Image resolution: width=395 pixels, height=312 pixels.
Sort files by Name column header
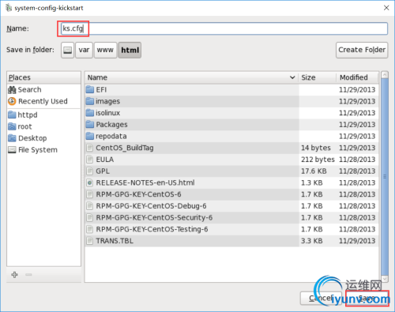[191, 77]
